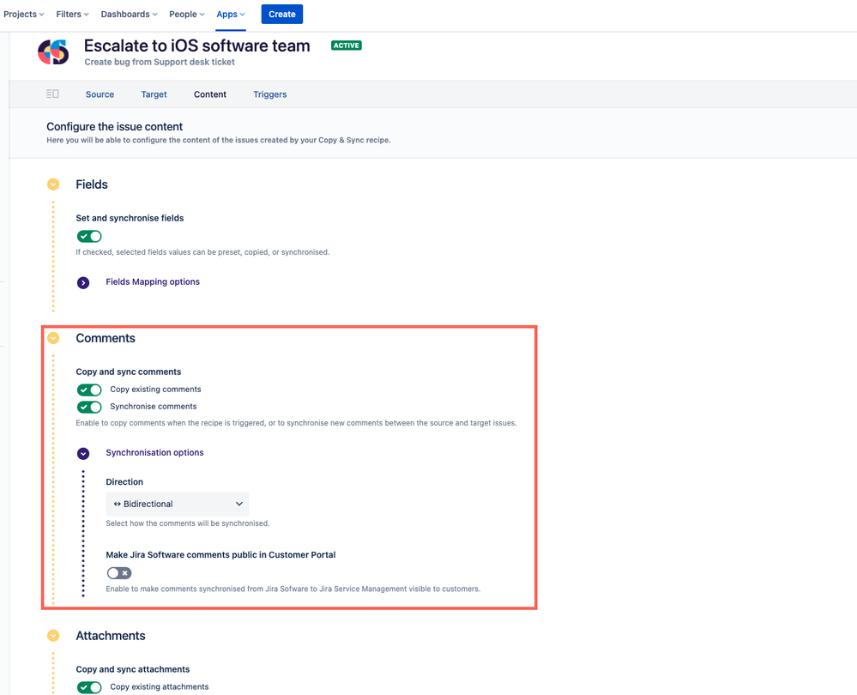This screenshot has height=695, width=857.
Task: Open the Projects menu
Action: 23,15
